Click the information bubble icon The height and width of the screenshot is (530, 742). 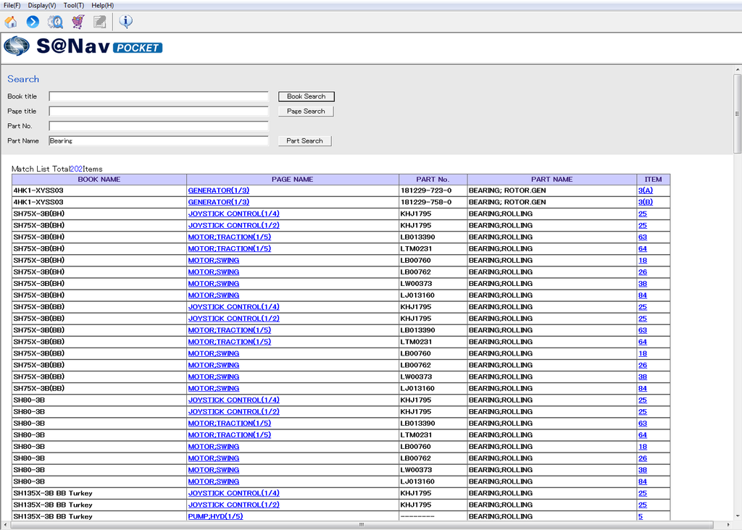pos(125,22)
